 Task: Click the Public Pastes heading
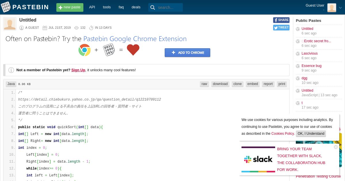coord(308,21)
